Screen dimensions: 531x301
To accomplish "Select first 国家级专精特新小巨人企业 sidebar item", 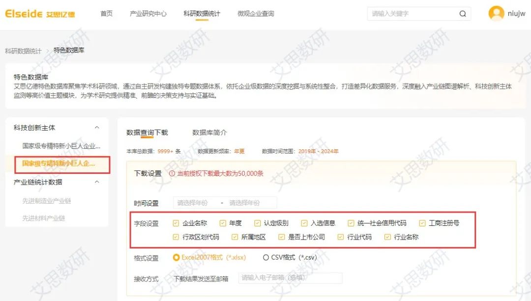I will (x=61, y=146).
